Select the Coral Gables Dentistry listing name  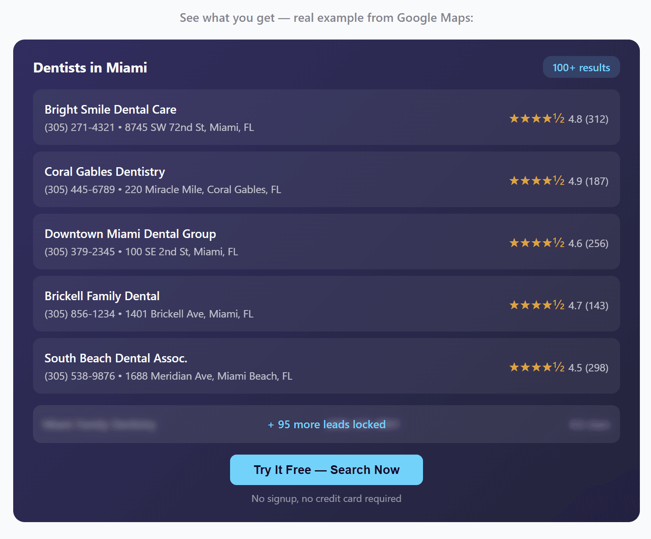click(105, 172)
